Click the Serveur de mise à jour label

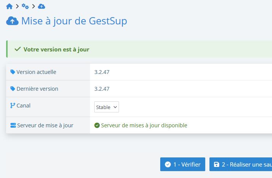point(45,125)
